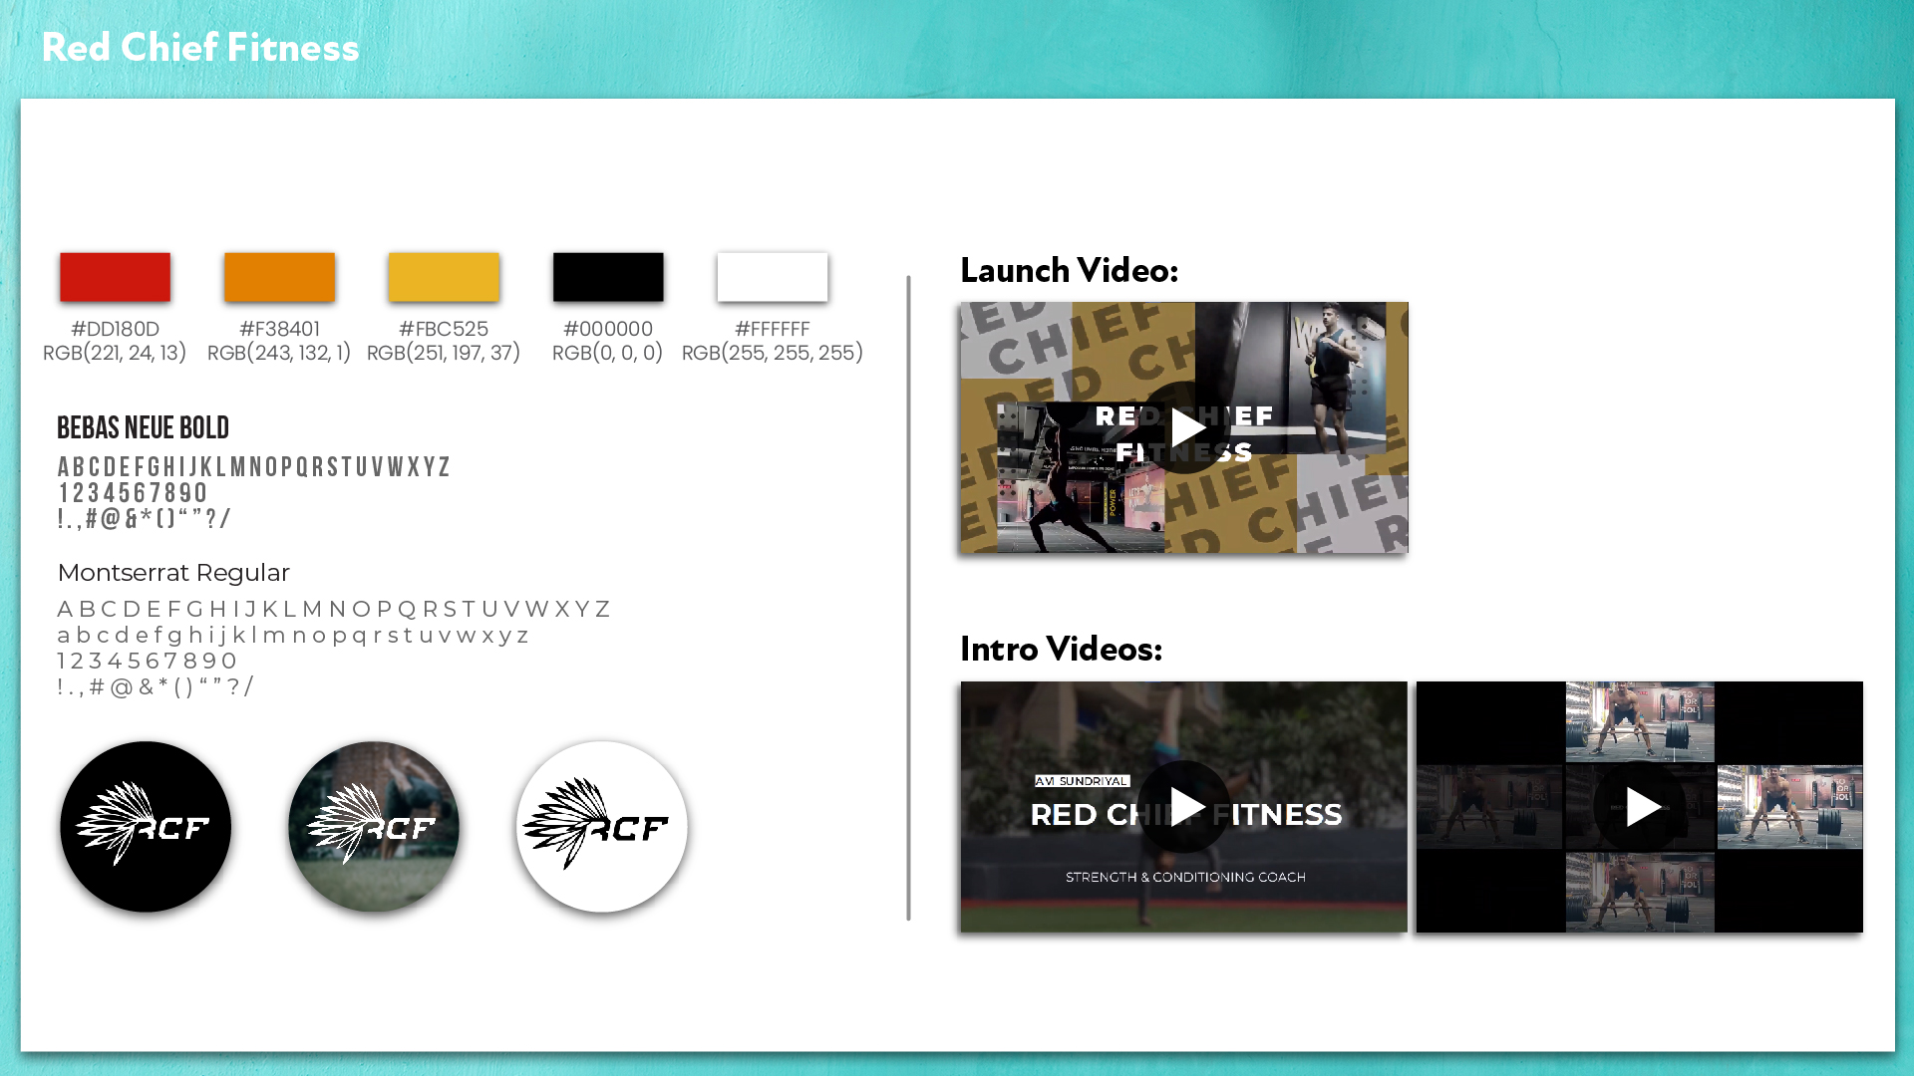Click the RGB(221, 24, 13) value

[115, 354]
